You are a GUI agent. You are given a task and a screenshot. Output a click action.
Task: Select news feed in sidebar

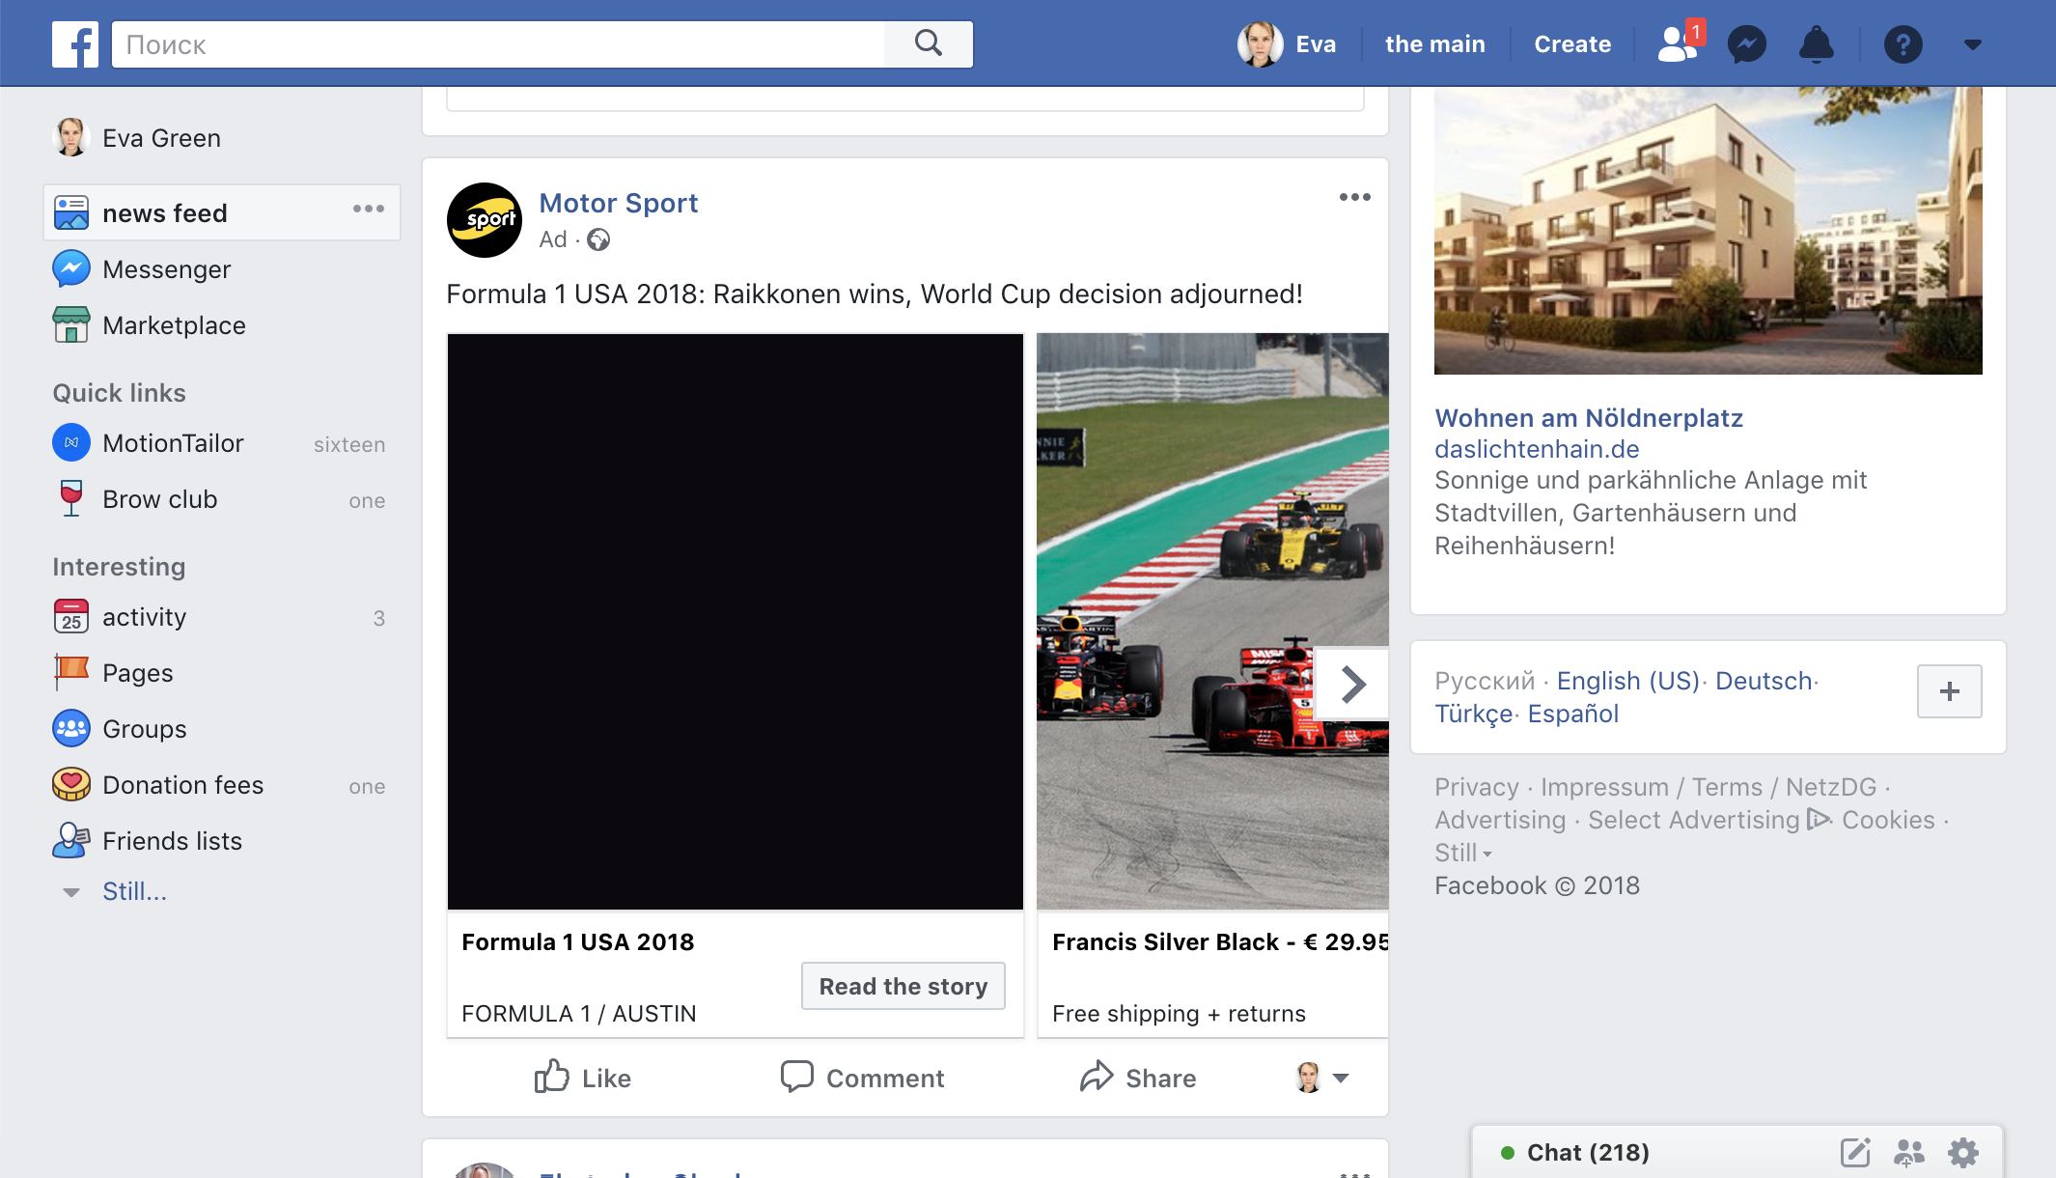pos(222,212)
